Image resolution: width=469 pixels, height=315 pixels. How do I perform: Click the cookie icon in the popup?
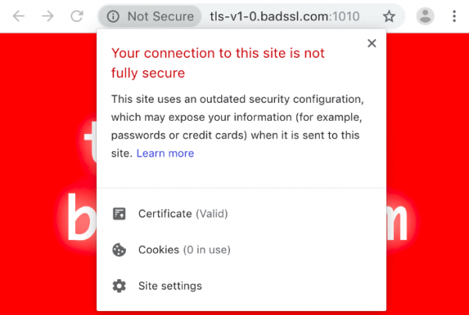click(x=120, y=250)
